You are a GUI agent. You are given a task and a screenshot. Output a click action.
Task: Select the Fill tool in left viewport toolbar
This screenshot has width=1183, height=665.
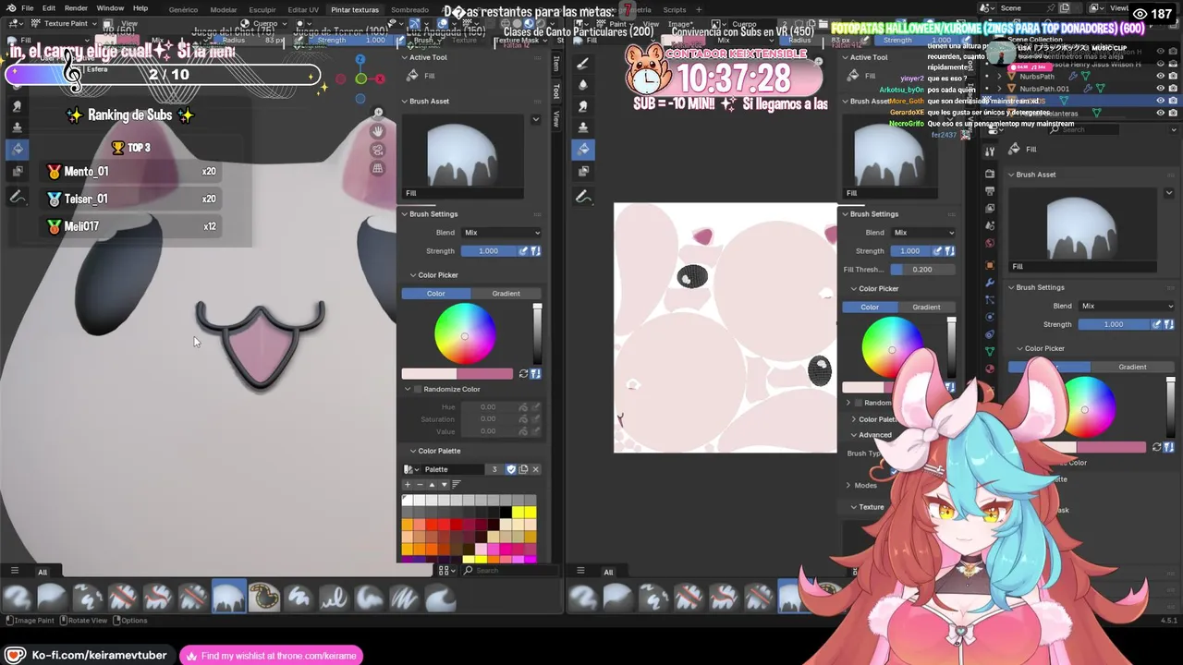point(18,148)
